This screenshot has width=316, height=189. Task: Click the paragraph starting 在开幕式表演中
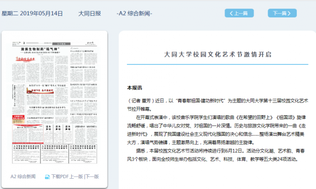216,130
